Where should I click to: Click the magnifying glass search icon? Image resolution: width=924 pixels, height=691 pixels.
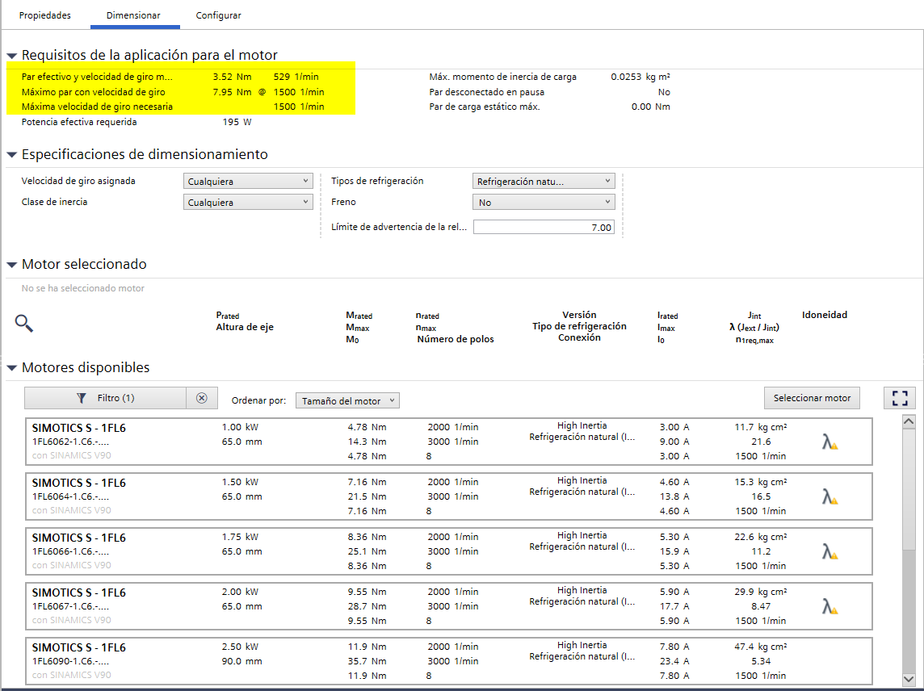pos(24,324)
